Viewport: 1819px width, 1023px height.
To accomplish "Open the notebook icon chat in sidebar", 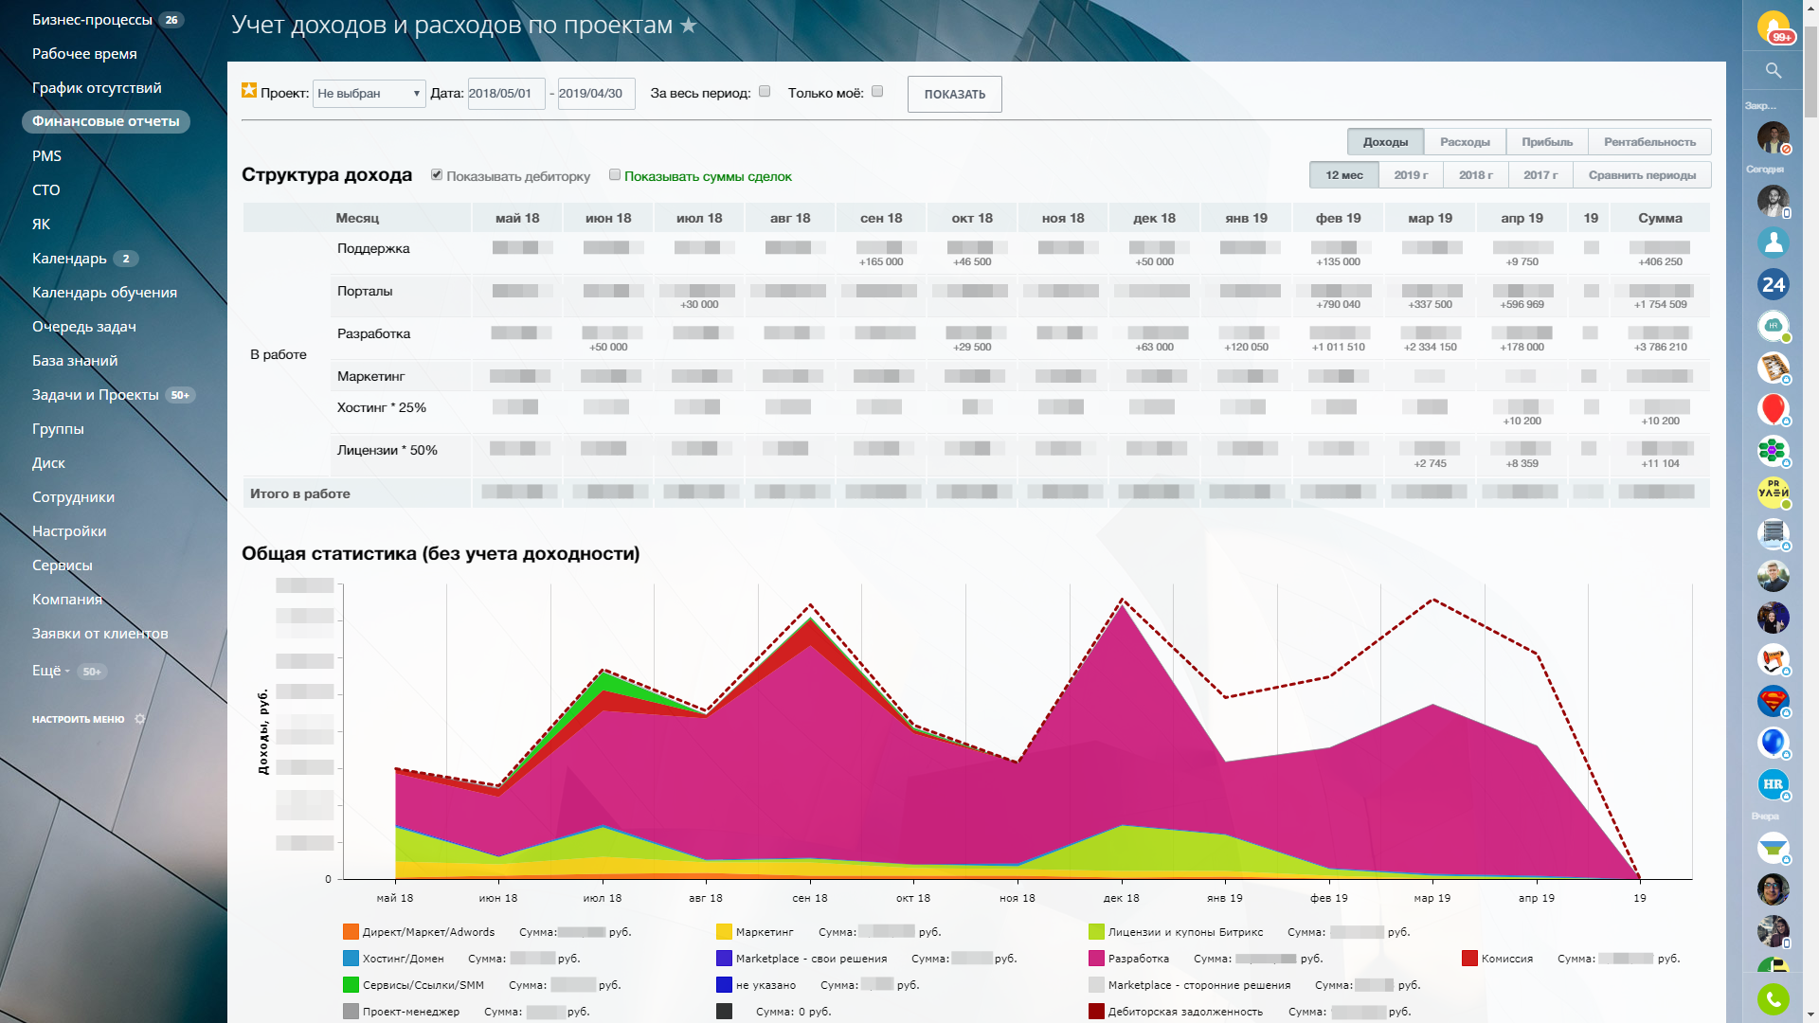I will 1773,368.
